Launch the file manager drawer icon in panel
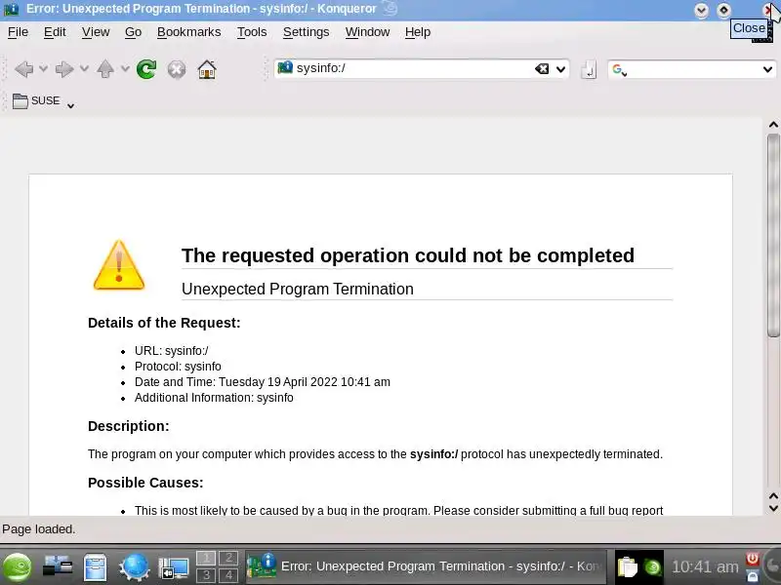This screenshot has width=781, height=585. (x=95, y=567)
